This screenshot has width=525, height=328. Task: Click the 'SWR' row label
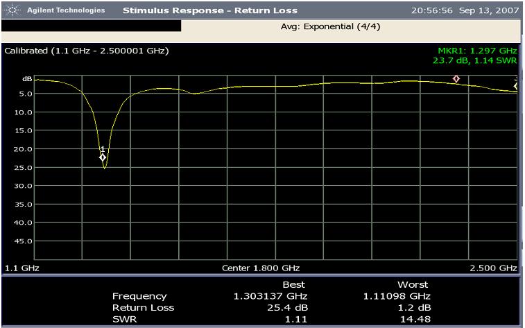click(125, 319)
